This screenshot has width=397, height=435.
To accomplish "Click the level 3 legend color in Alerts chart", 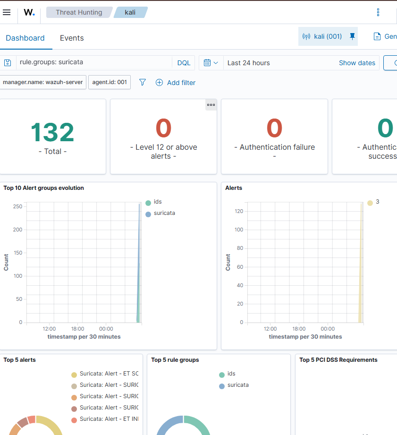I will [370, 203].
